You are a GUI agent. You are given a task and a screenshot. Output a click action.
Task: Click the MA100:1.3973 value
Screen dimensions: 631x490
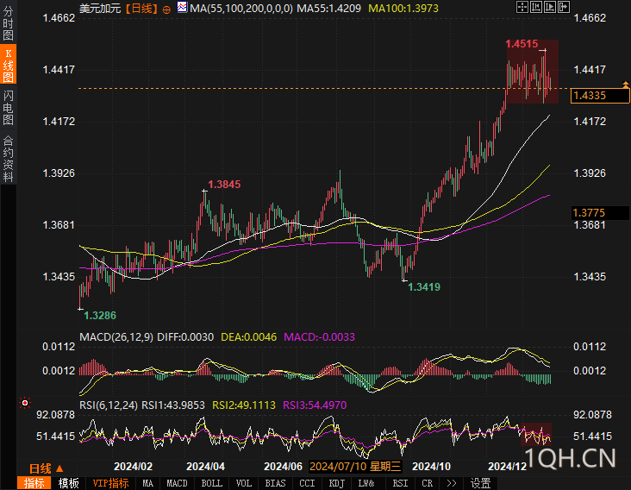coord(403,8)
